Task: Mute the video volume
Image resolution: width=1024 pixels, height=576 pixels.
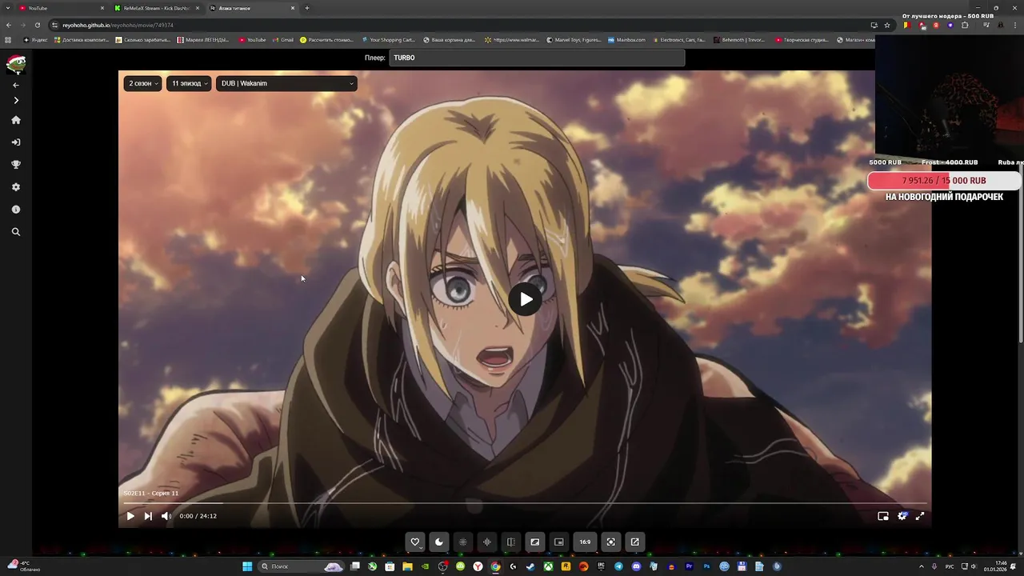Action: 166,516
